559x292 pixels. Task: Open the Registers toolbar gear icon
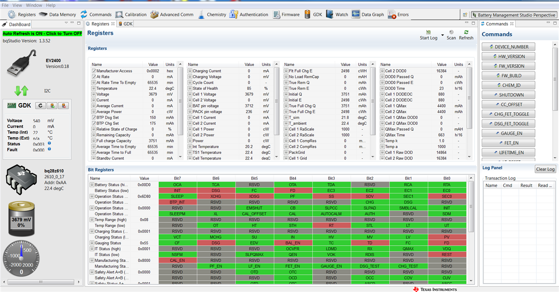pyautogui.click(x=11, y=15)
